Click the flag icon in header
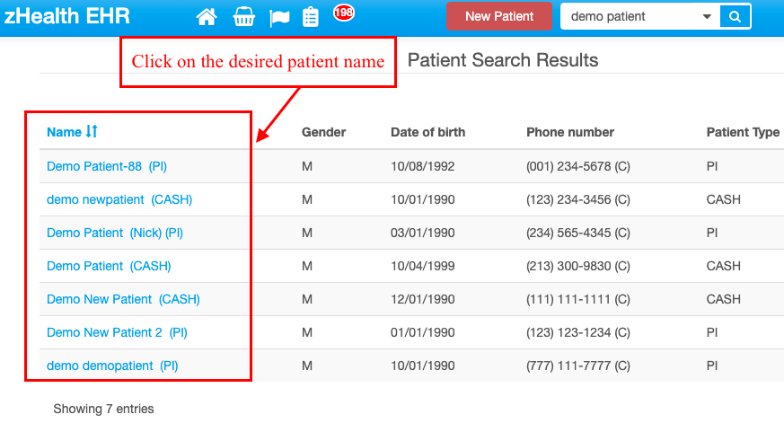 pyautogui.click(x=278, y=16)
